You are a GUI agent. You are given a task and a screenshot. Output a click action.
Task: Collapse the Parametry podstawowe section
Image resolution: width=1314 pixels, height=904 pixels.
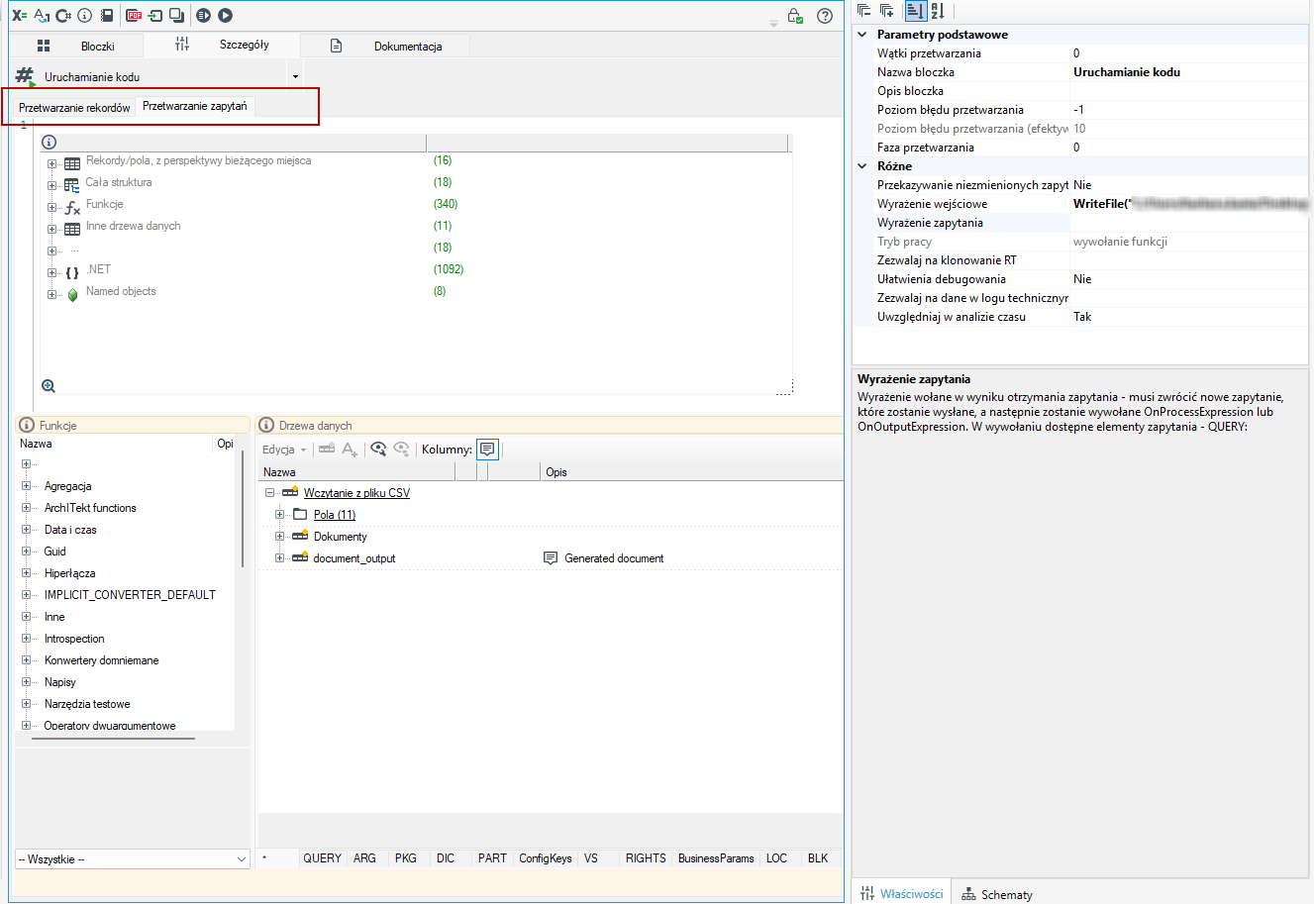(862, 35)
